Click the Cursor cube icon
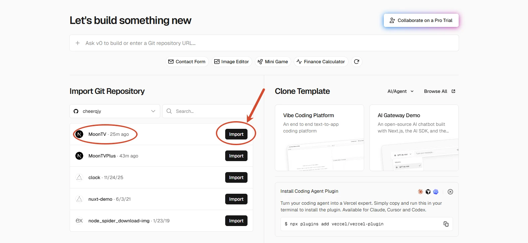 [428, 192]
